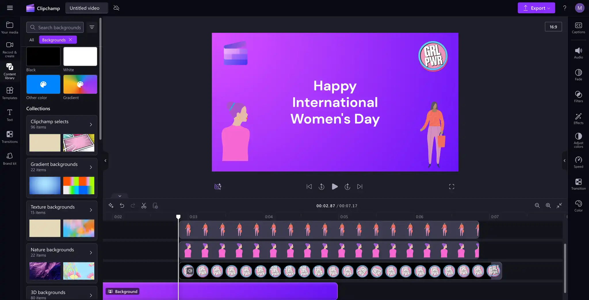Rename the Untitled video title
Screen dimensions: 589x300
(x=87, y=8)
